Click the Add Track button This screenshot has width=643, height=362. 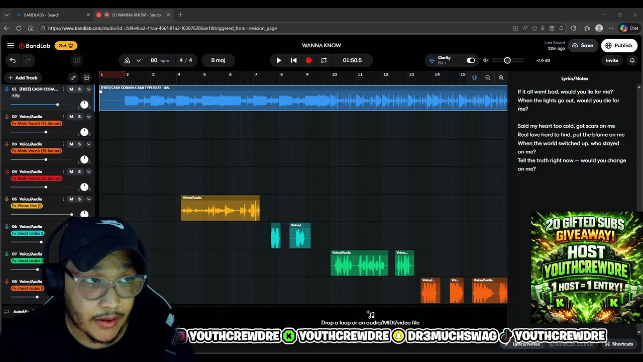(x=23, y=78)
